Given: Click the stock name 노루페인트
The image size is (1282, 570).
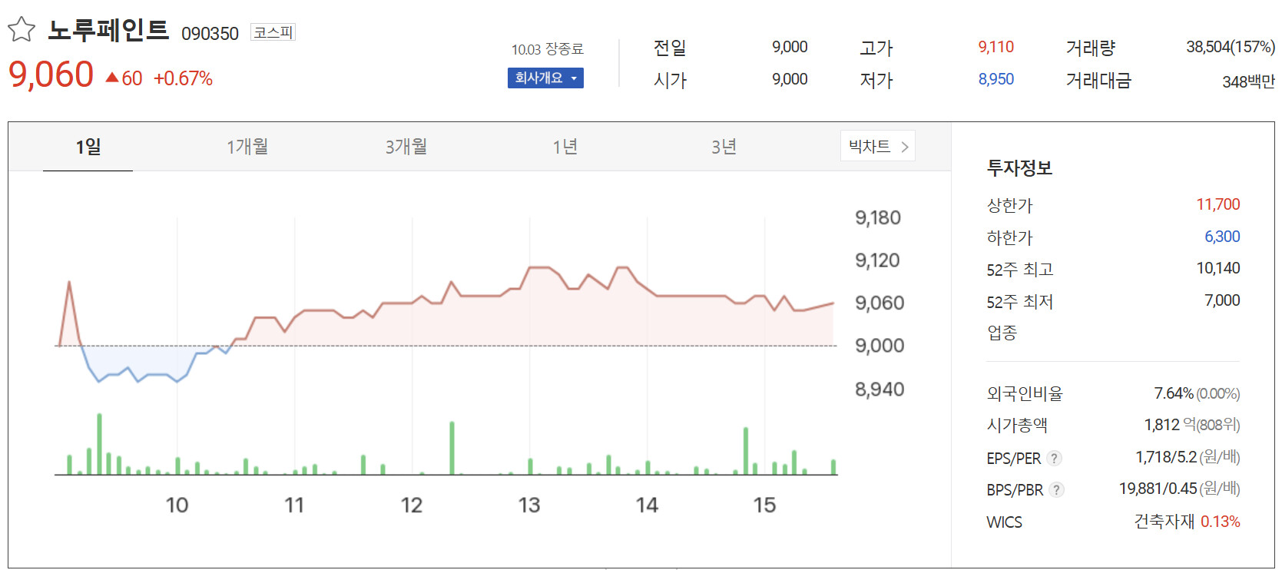Looking at the screenshot, I should coord(108,30).
